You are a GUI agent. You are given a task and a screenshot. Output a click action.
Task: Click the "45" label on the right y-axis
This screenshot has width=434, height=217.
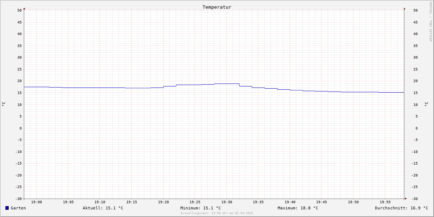point(416,22)
